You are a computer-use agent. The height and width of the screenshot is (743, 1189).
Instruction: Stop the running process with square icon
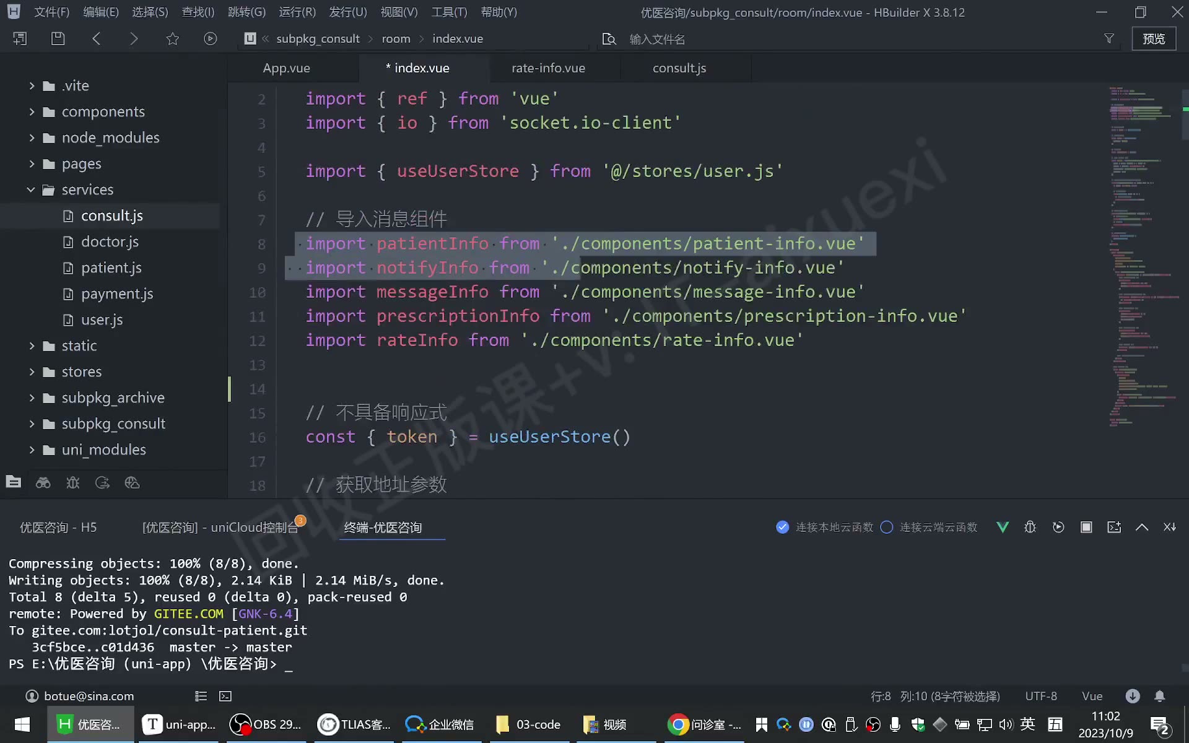pos(1086,527)
